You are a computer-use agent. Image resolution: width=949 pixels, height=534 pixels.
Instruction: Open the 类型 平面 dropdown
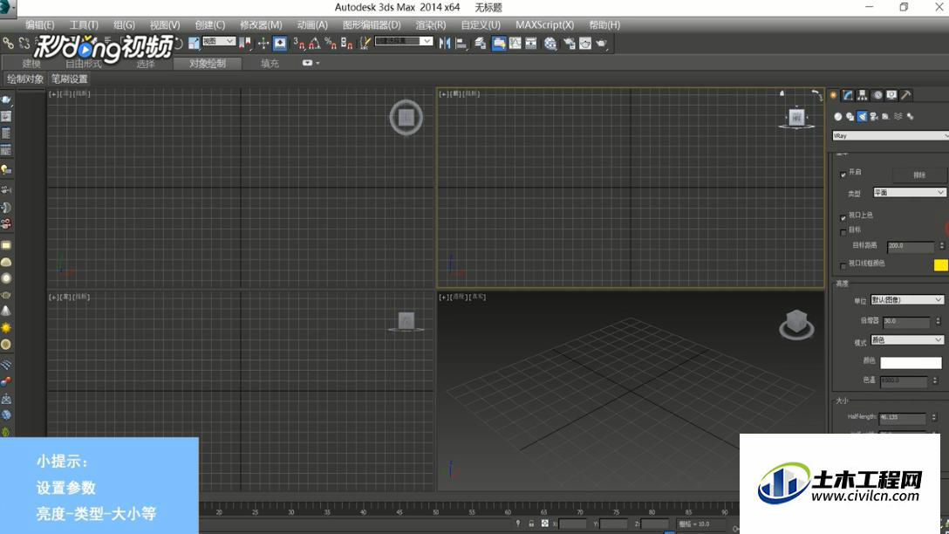coord(909,193)
